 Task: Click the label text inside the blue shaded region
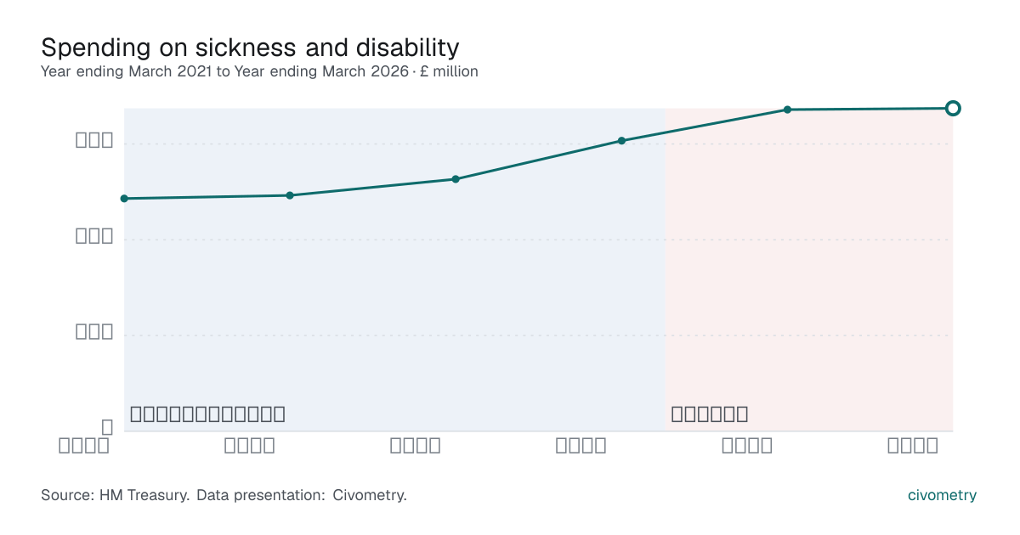coord(207,414)
